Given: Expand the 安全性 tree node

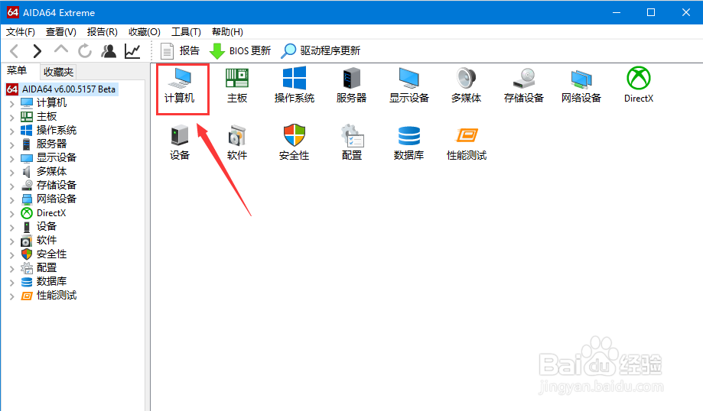Looking at the screenshot, I should point(11,254).
